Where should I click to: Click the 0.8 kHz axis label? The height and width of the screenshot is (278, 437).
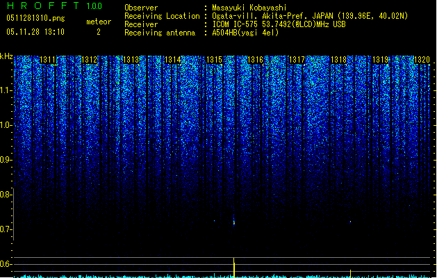[x=6, y=195]
